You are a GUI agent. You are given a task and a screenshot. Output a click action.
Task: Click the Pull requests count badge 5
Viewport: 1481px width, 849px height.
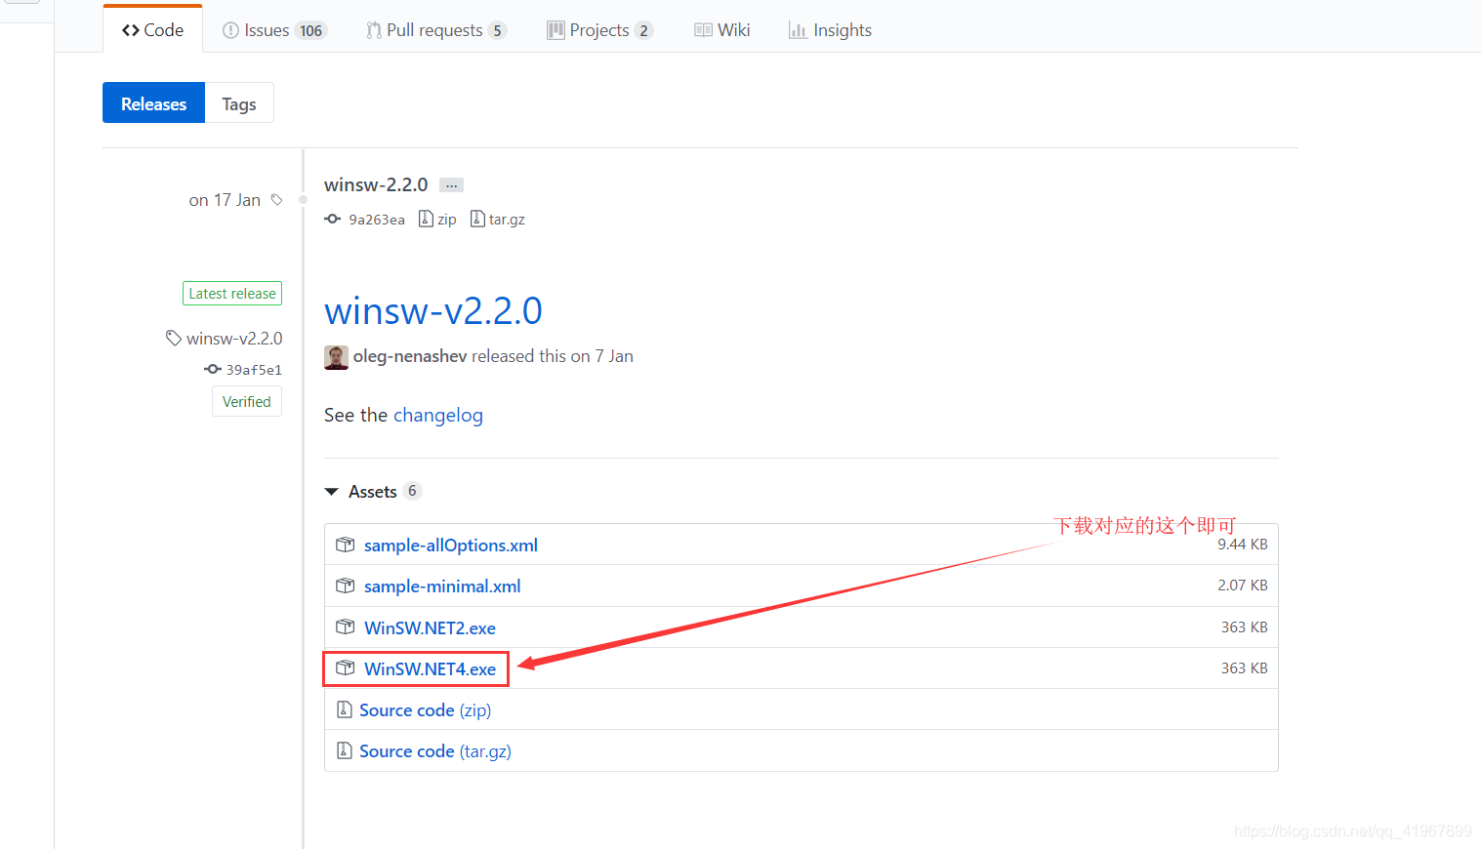(497, 30)
